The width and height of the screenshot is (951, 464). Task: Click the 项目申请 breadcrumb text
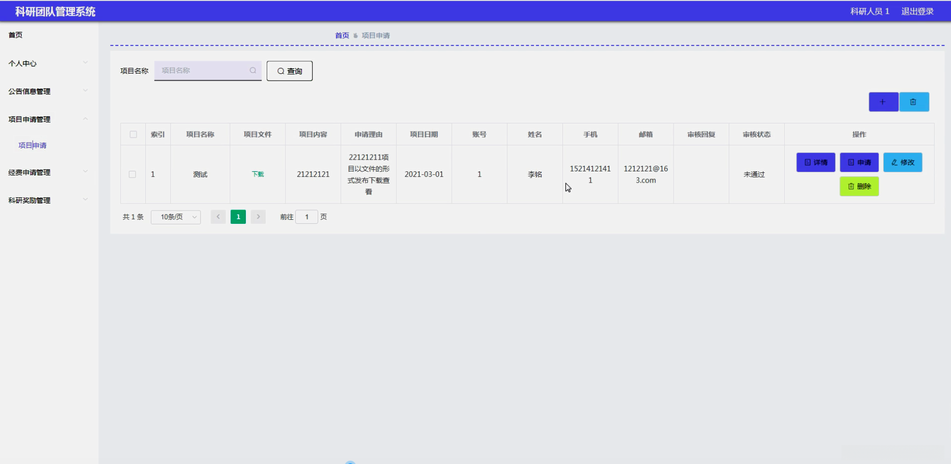pyautogui.click(x=376, y=36)
